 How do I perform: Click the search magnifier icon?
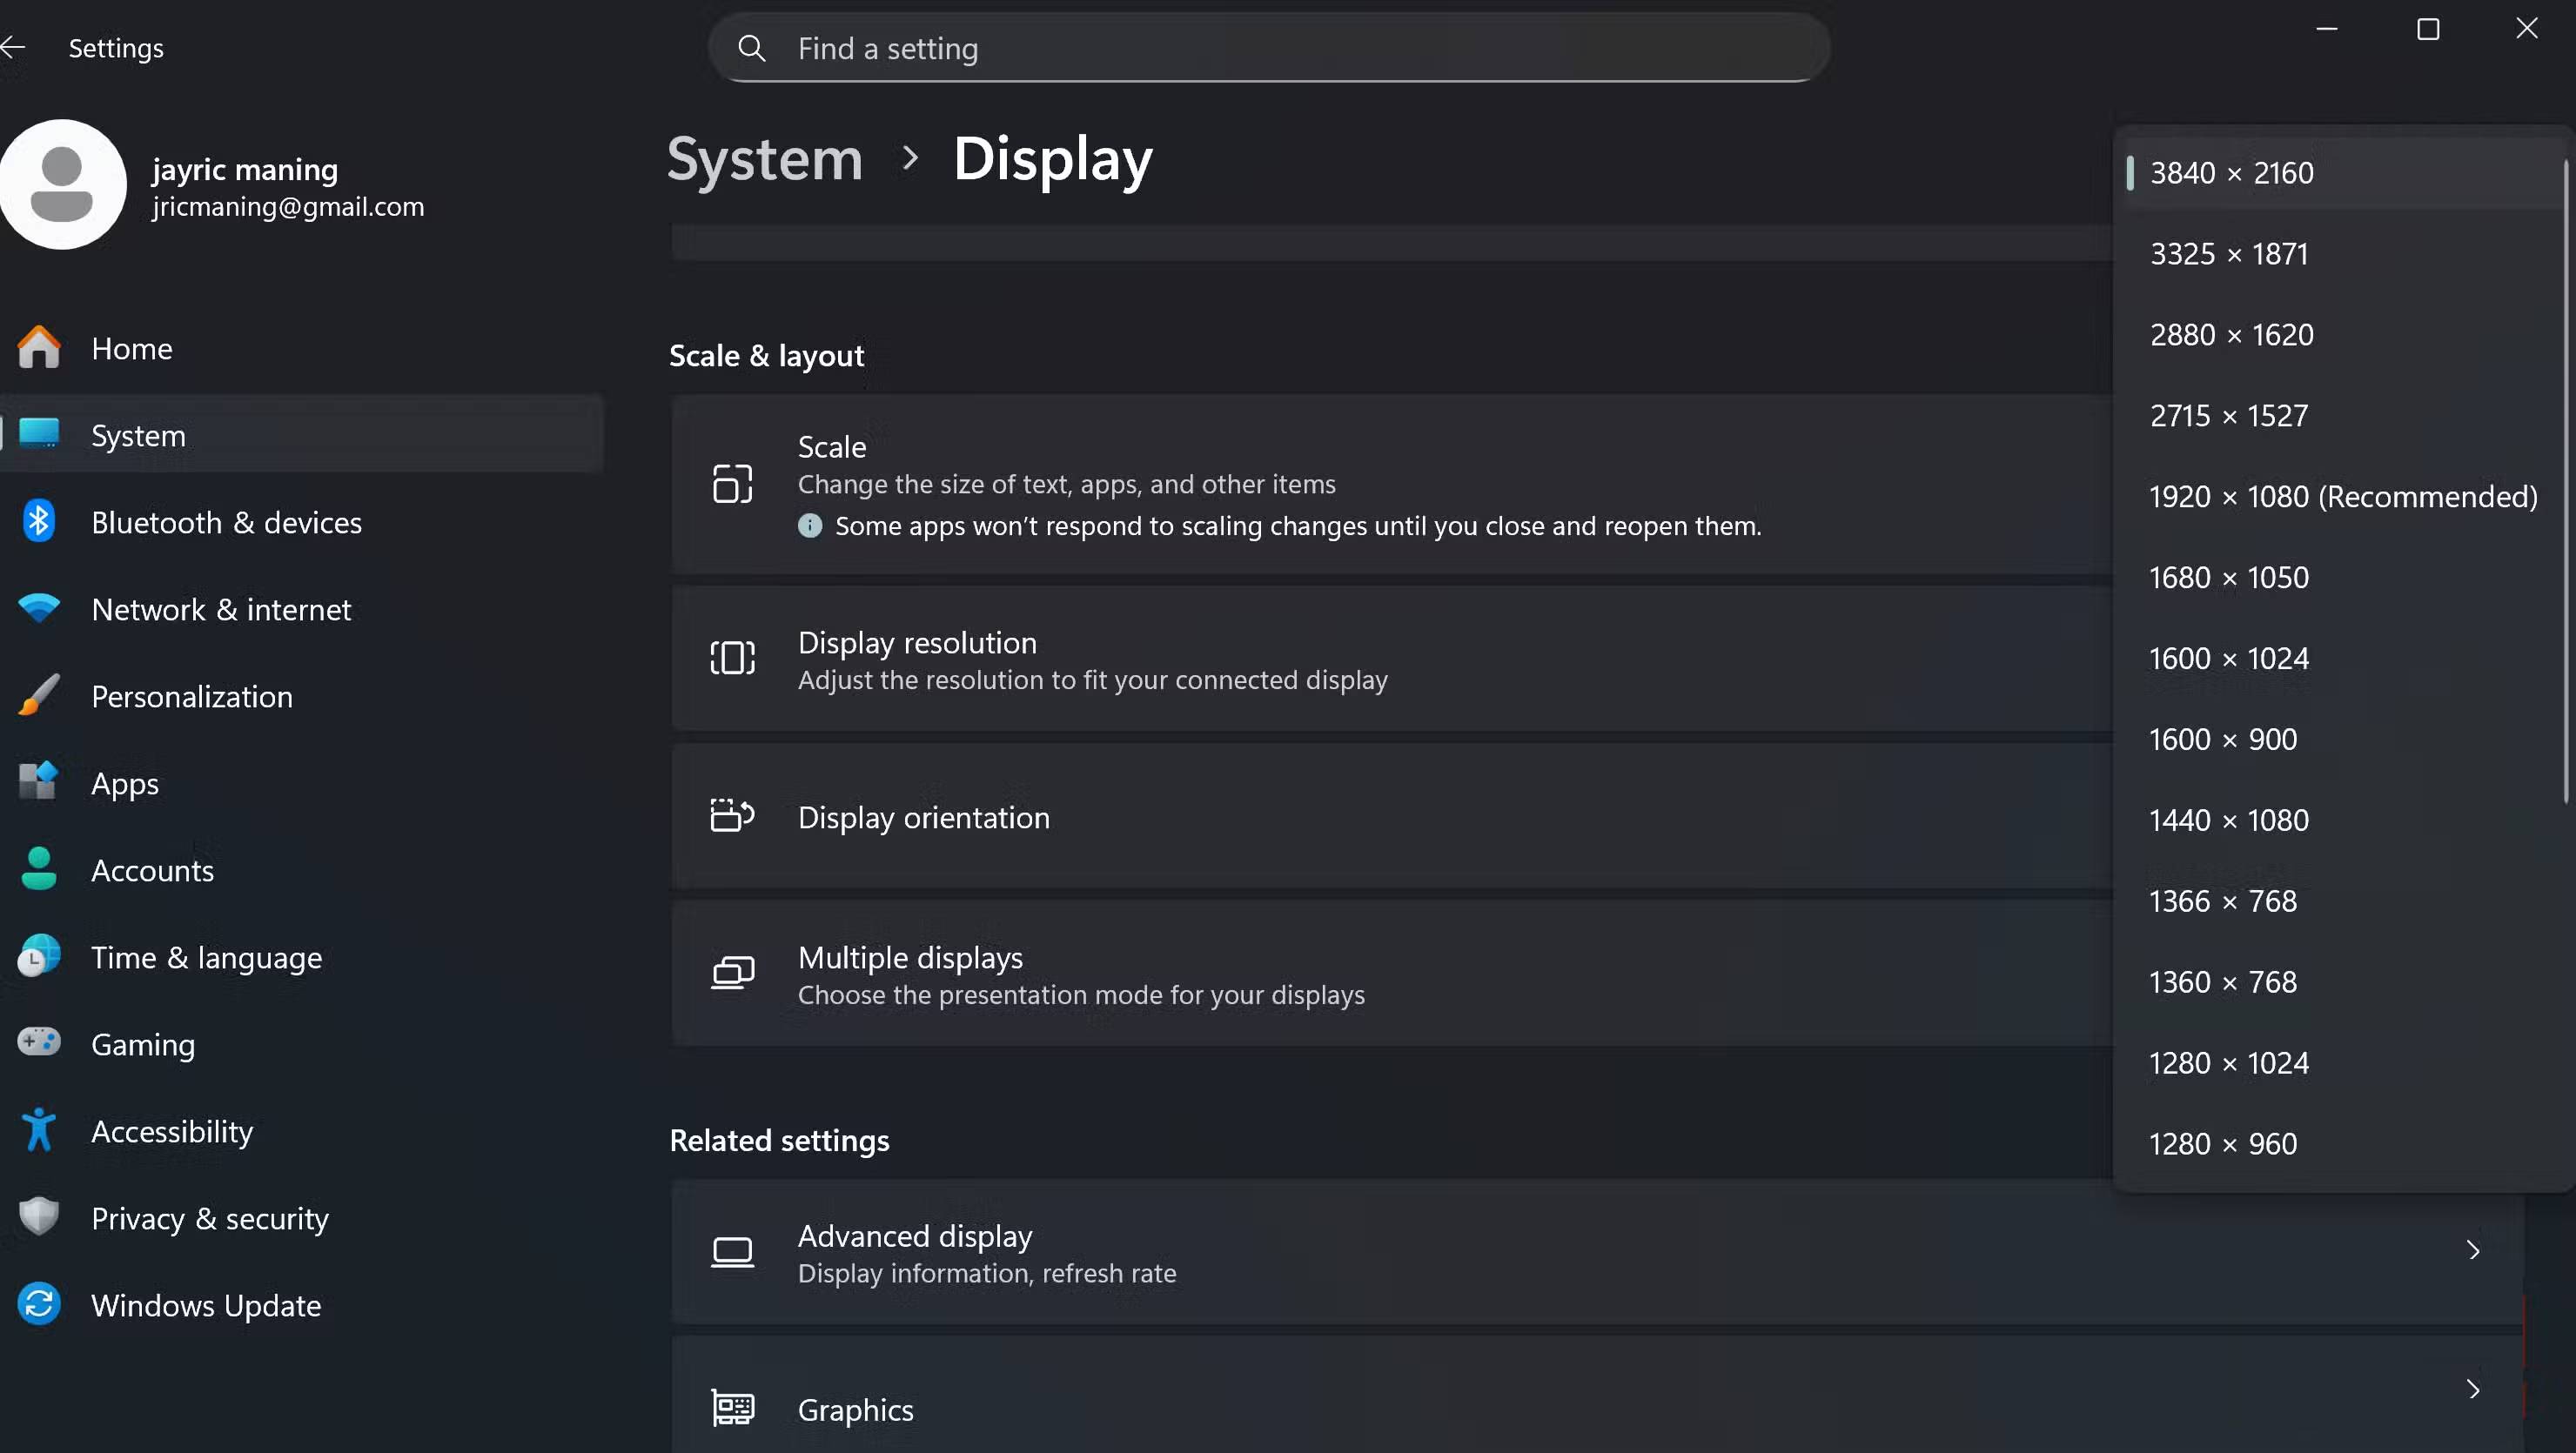752,48
